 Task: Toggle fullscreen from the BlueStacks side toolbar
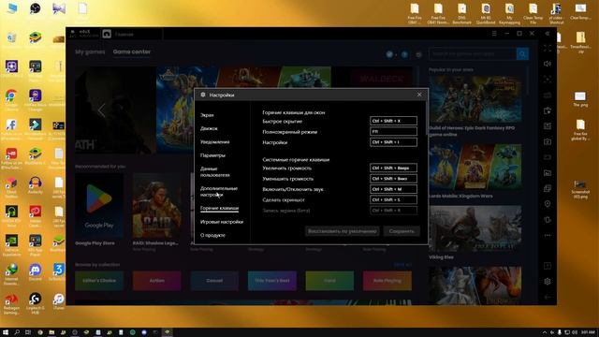pos(548,48)
